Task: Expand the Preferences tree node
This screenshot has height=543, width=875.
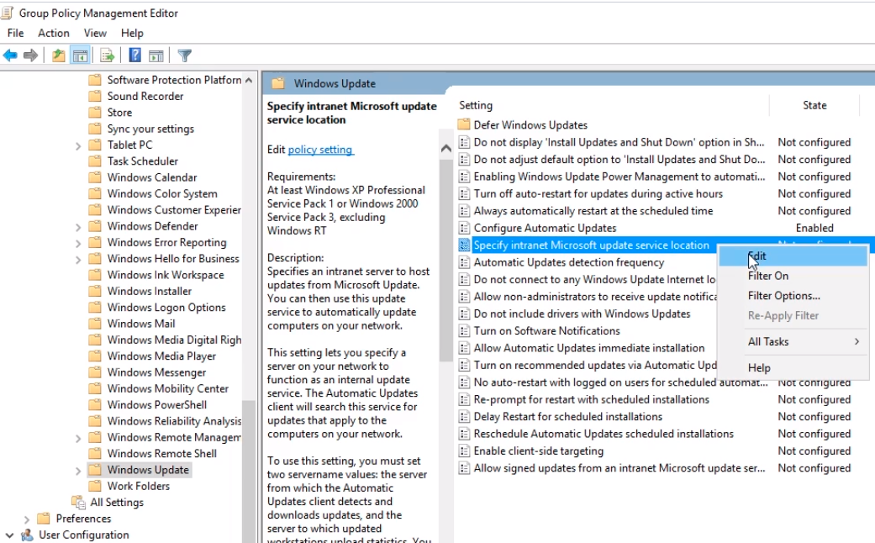Action: tap(26, 519)
